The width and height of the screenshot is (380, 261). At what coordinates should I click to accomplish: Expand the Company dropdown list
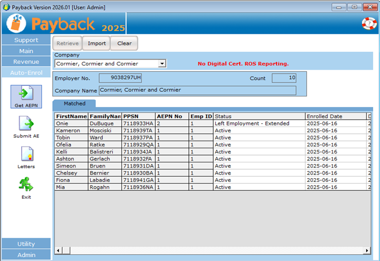(162, 64)
